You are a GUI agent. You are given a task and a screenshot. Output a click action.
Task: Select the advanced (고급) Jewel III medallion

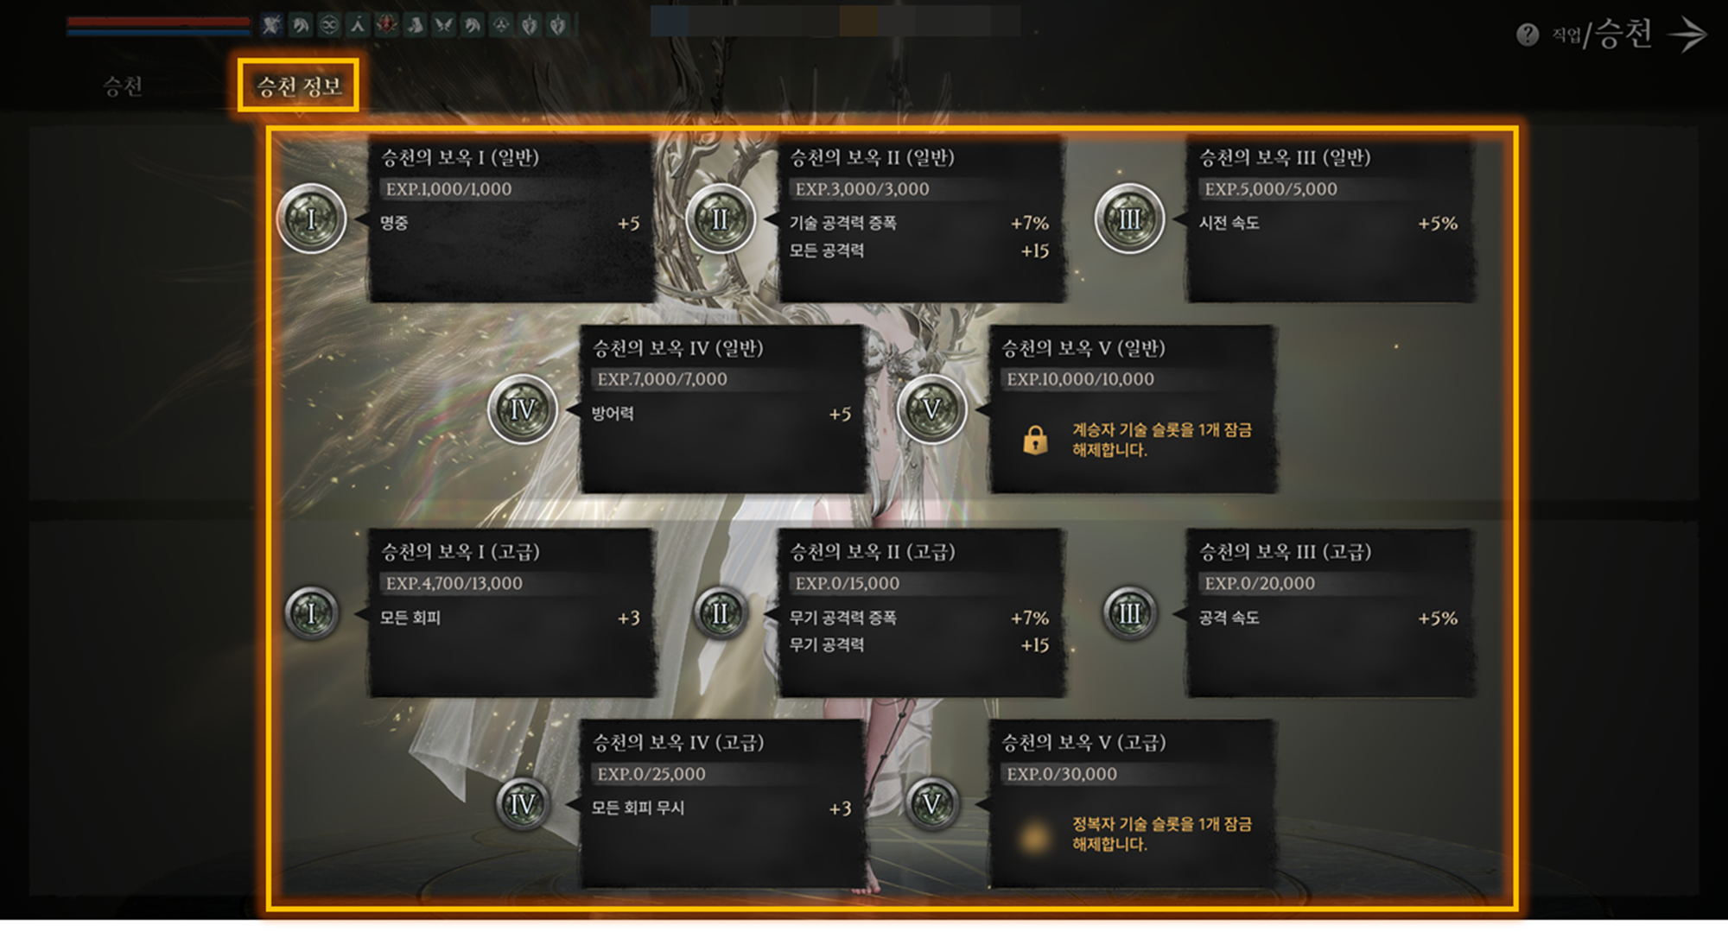coord(1129,613)
